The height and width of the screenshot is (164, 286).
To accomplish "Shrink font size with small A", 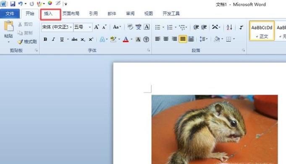I will (x=104, y=27).
